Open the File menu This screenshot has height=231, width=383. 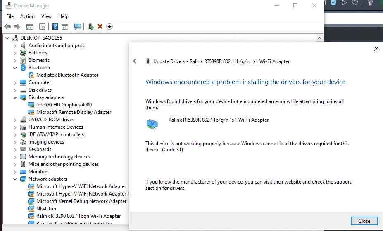click(x=10, y=16)
